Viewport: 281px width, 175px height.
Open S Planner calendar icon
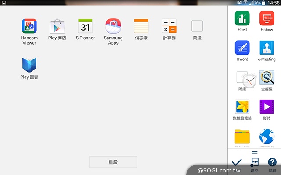tap(85, 26)
